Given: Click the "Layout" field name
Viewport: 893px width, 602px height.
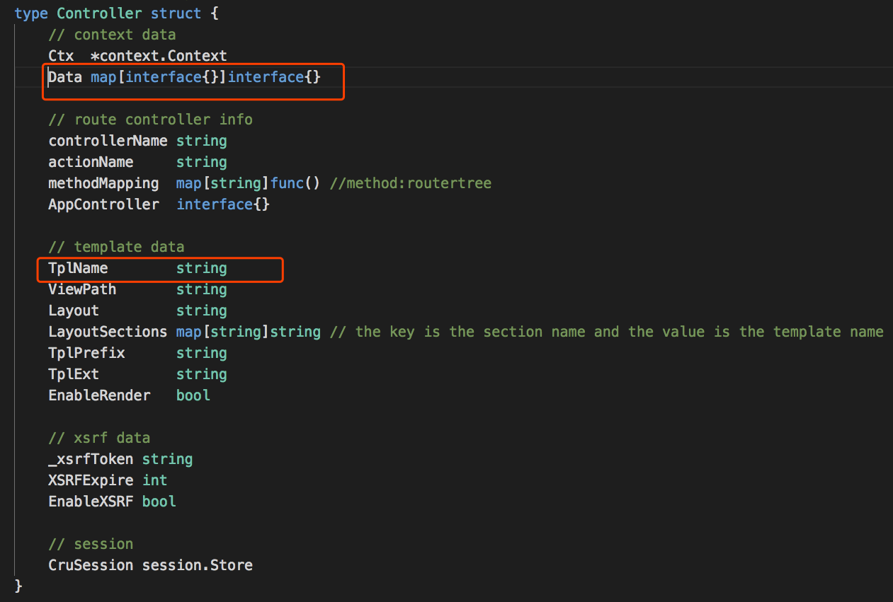Looking at the screenshot, I should click(74, 311).
